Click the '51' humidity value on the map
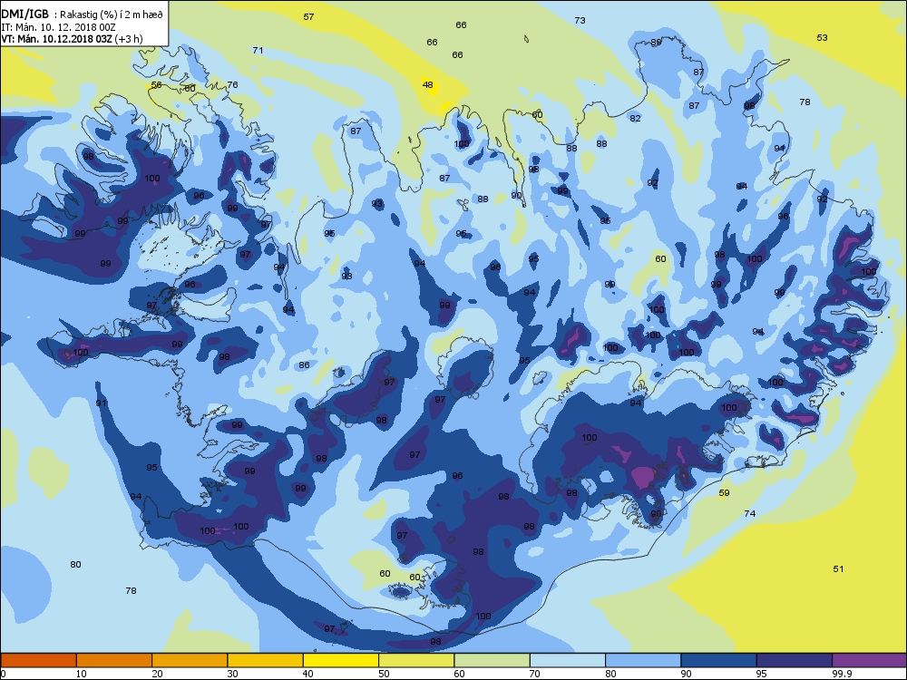 click(x=838, y=569)
